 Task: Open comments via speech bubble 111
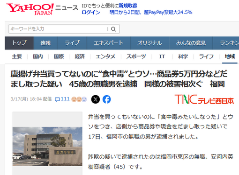[62, 99]
